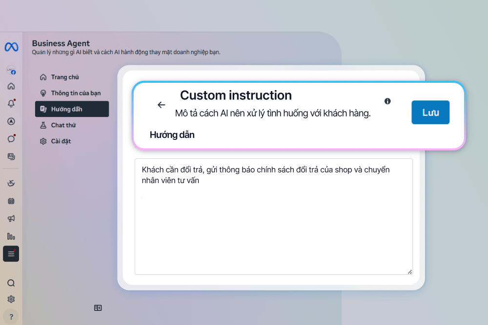
Task: Open the compass navigation icon
Action: 11,121
